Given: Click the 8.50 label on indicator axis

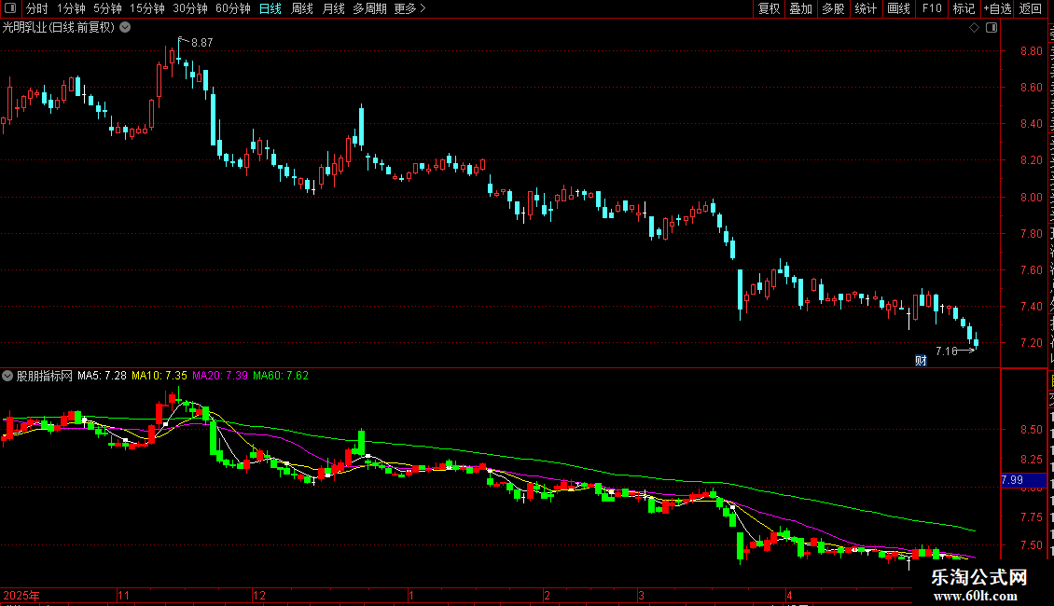Looking at the screenshot, I should [x=1032, y=429].
